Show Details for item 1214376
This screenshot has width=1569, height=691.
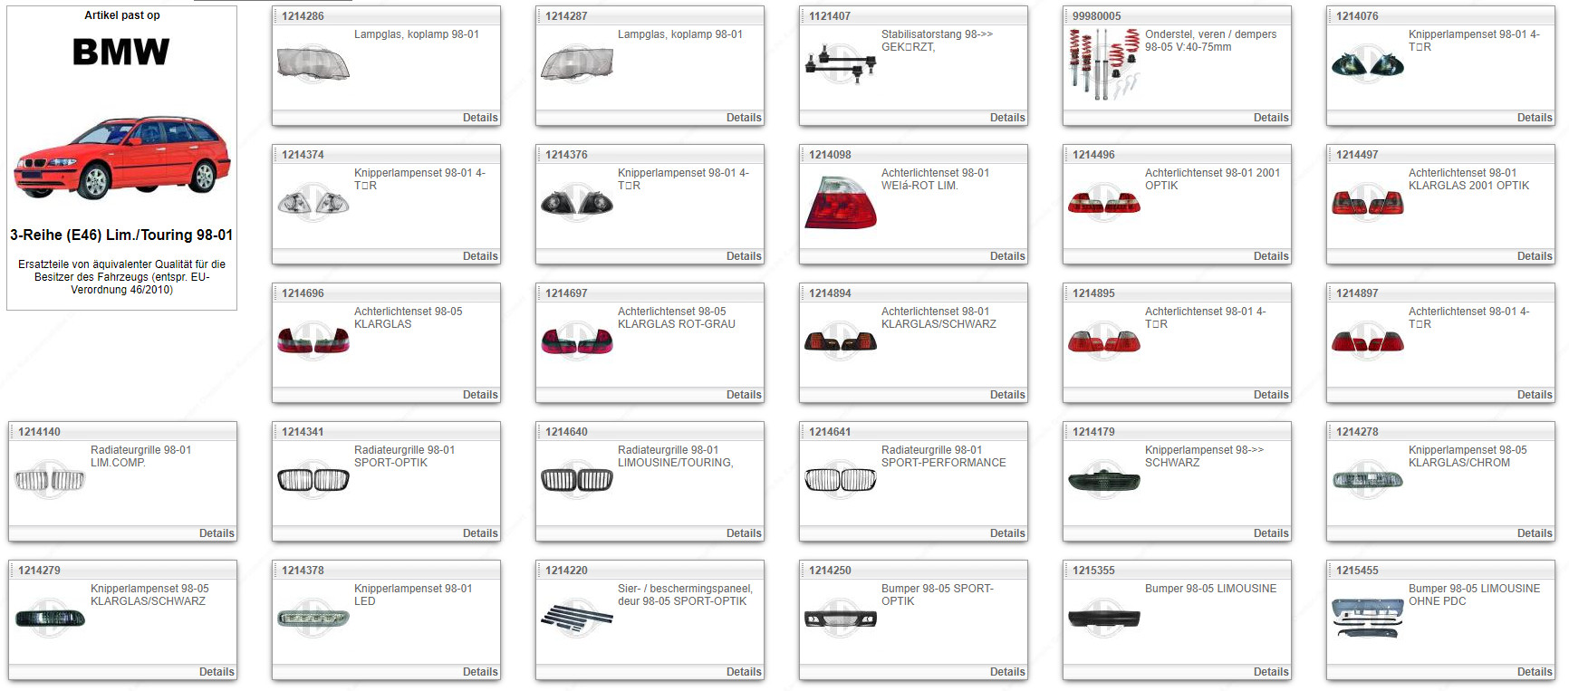click(x=744, y=256)
